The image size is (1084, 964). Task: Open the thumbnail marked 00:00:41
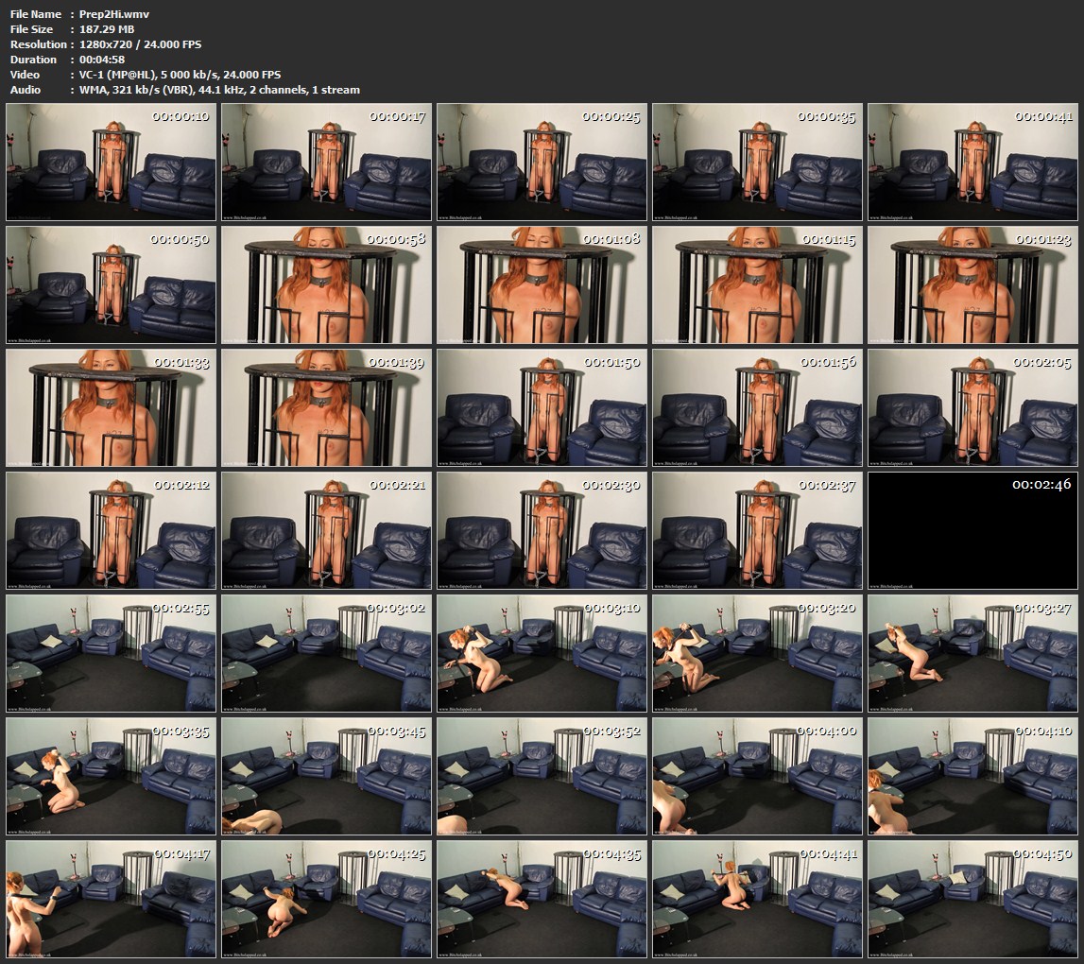coord(972,162)
